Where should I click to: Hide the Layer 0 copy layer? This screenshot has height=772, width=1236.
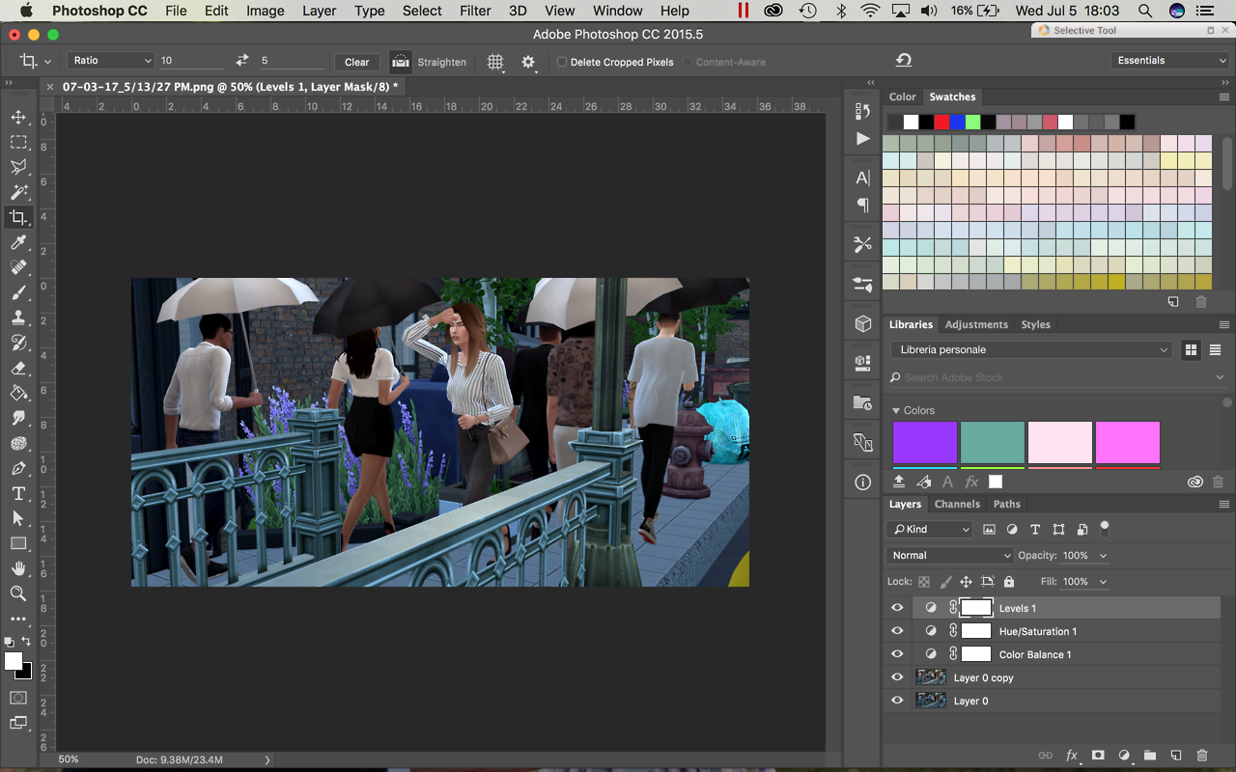click(897, 677)
